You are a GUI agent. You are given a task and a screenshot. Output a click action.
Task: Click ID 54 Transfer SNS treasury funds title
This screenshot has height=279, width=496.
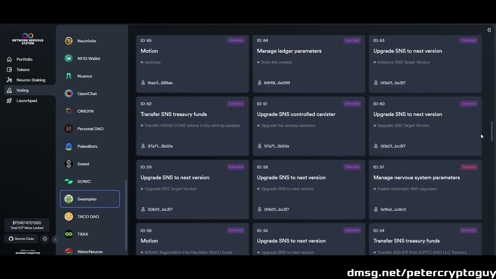406,241
